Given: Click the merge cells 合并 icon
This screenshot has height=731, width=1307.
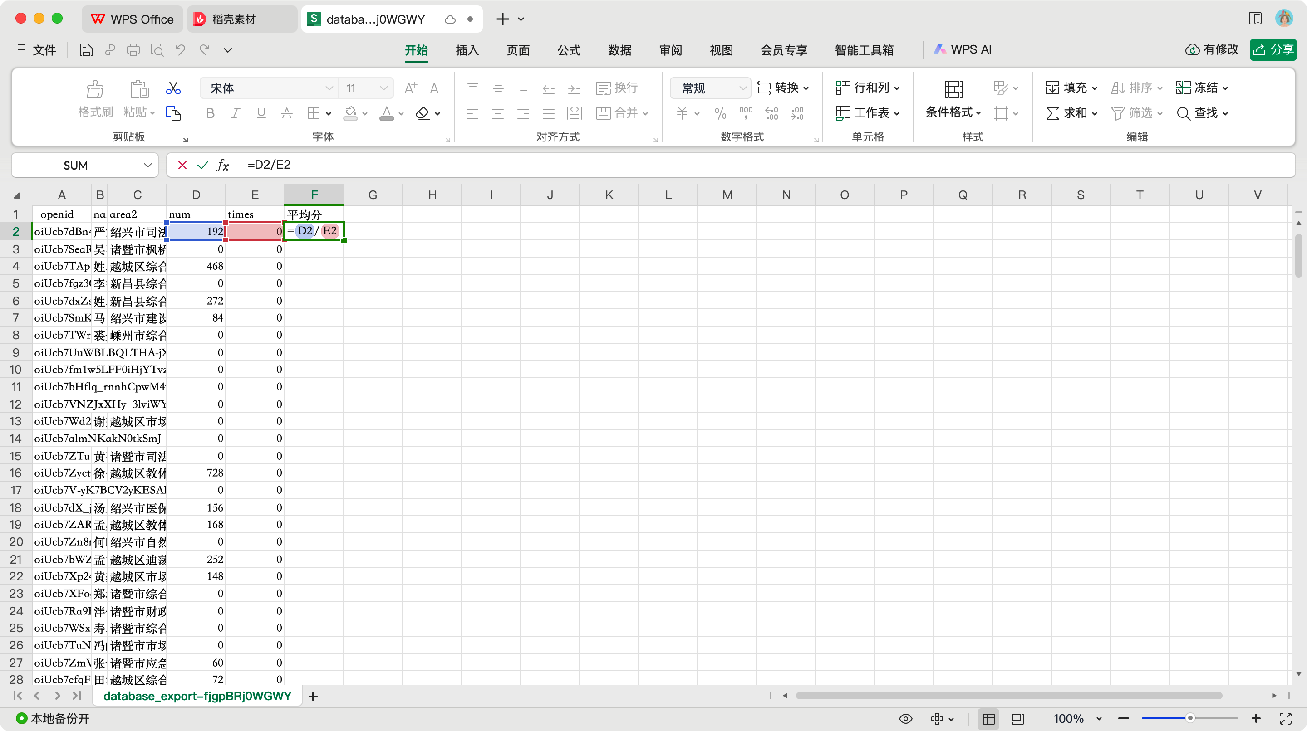Looking at the screenshot, I should [x=603, y=113].
